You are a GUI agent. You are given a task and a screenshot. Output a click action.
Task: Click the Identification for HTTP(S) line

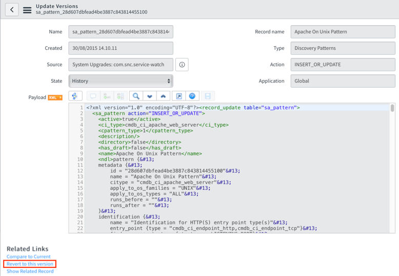coord(199,223)
